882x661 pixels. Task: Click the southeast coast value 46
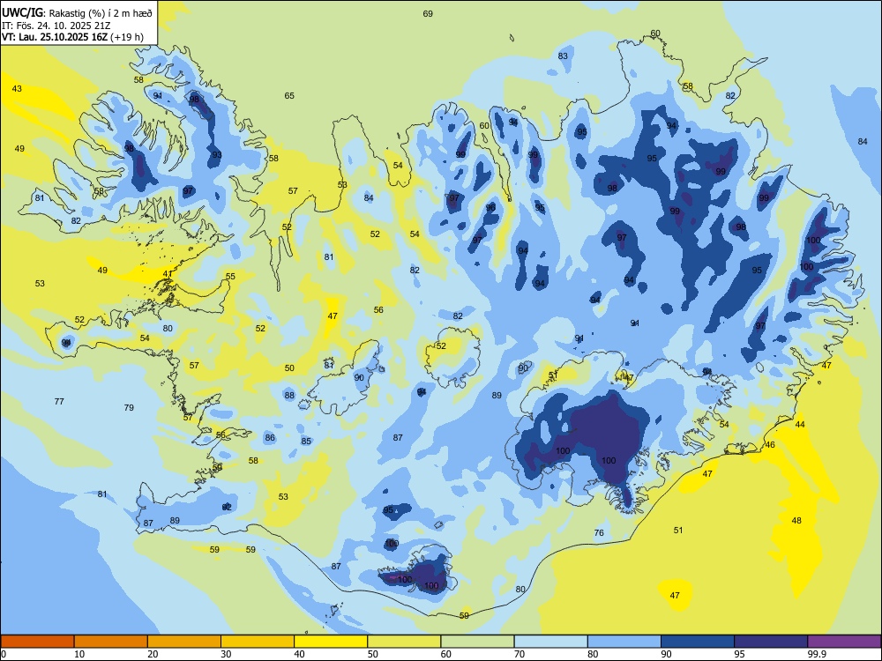point(770,444)
